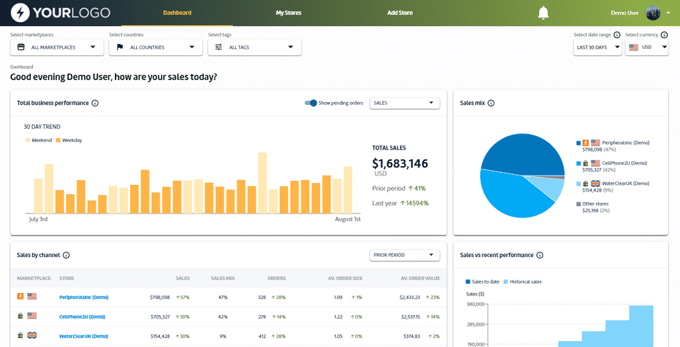Sort by SALES column header
Viewport: 680px width, 347px height.
point(182,278)
